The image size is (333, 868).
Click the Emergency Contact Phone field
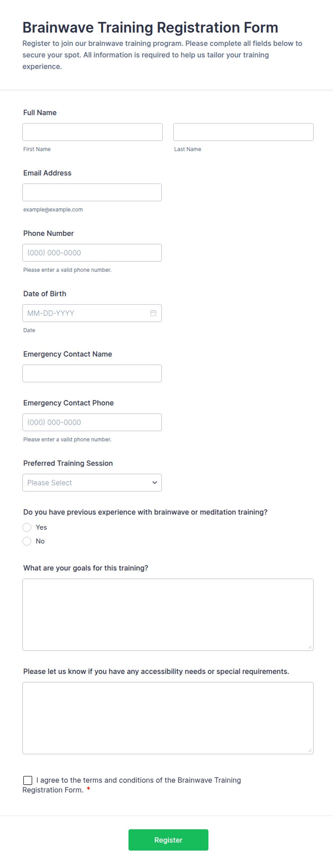pos(92,422)
